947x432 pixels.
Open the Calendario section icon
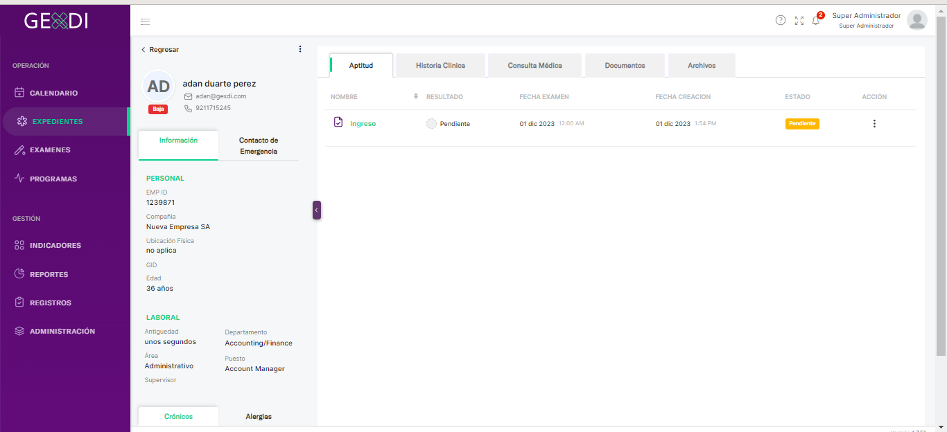pos(19,93)
